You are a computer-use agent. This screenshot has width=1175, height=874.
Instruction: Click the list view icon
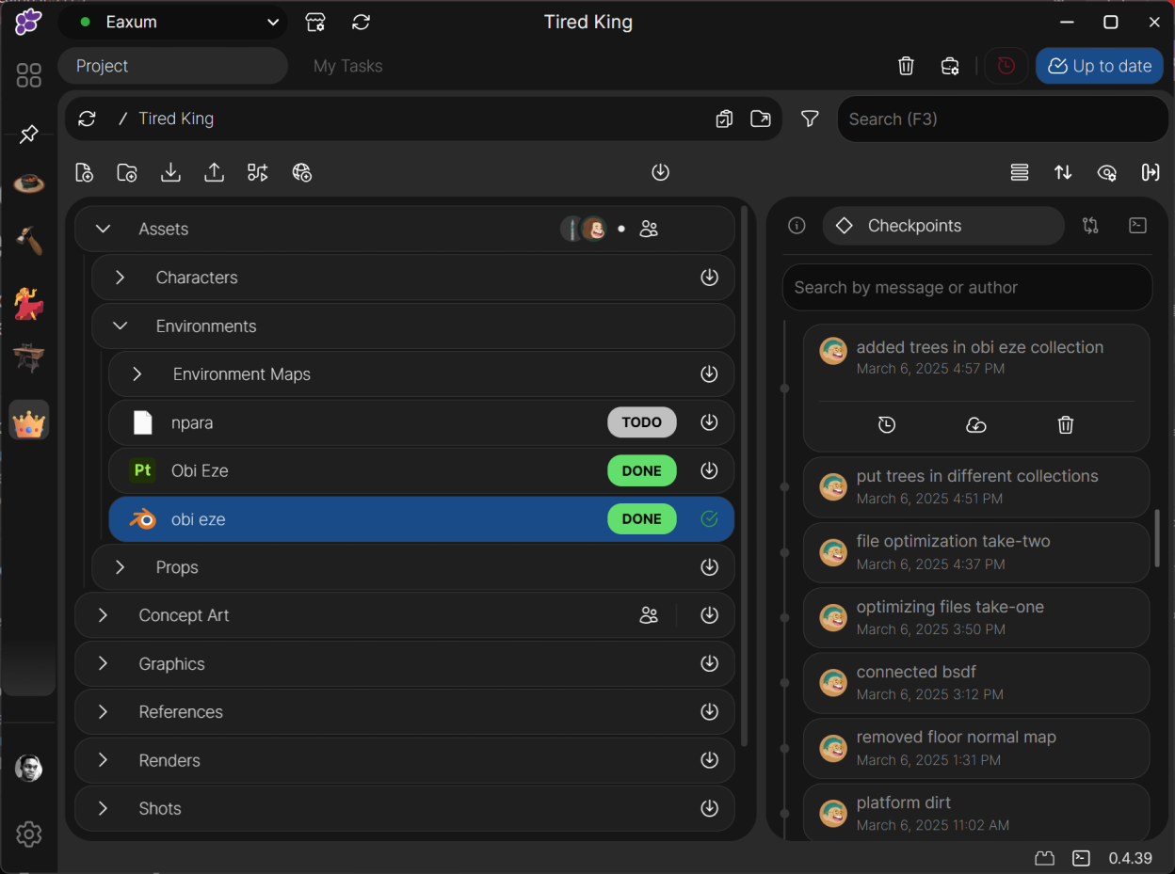[1020, 172]
